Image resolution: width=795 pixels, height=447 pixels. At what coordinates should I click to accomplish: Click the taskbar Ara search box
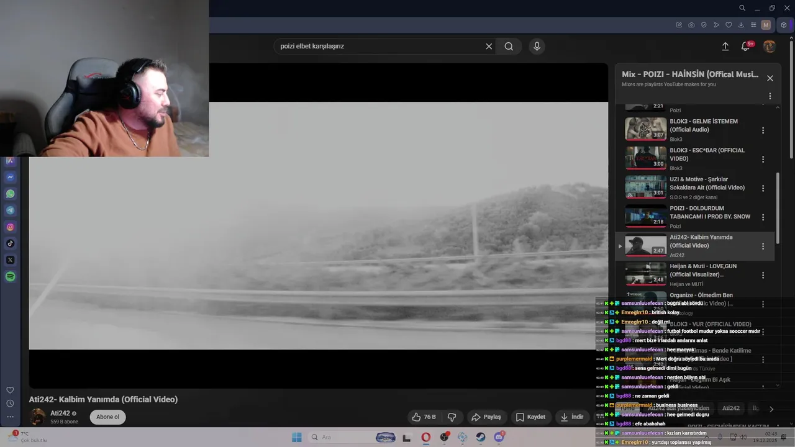pyautogui.click(x=340, y=437)
